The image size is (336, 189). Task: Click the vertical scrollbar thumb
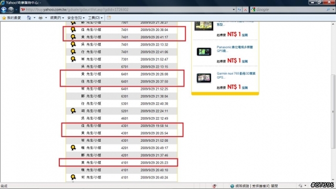(x=333, y=111)
